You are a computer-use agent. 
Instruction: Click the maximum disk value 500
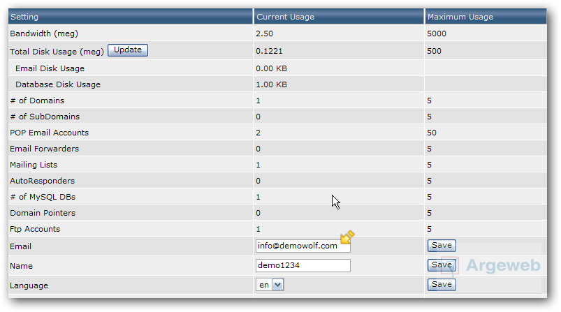[434, 51]
